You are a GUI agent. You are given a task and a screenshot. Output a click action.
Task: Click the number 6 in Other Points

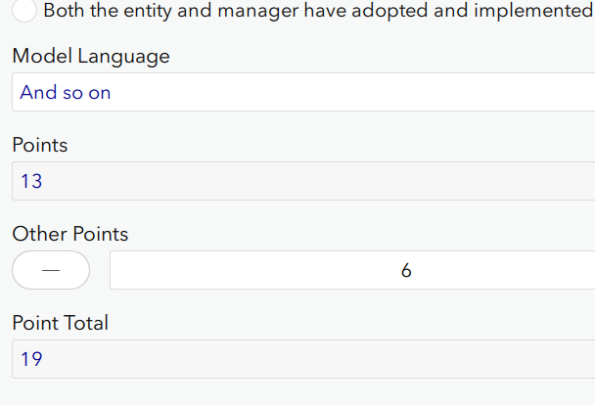click(406, 270)
